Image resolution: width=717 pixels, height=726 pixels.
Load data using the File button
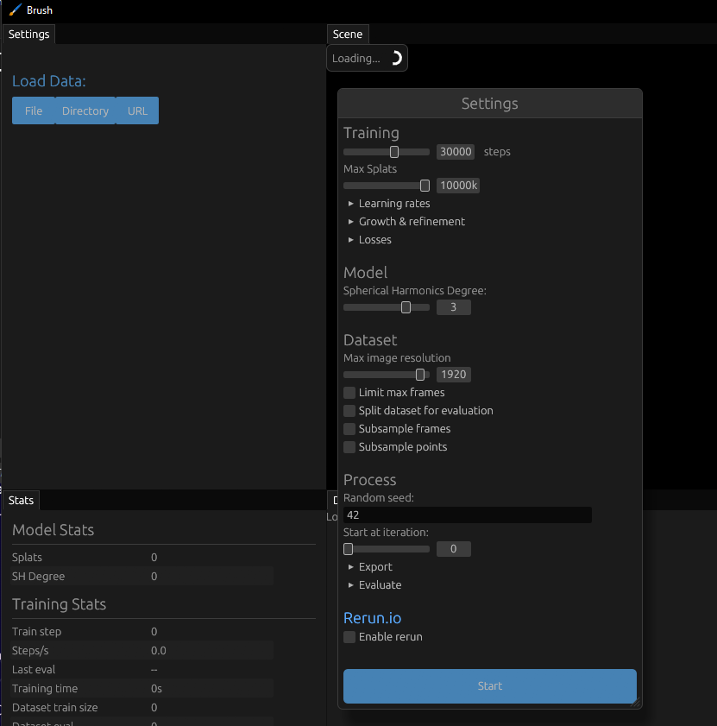(33, 110)
